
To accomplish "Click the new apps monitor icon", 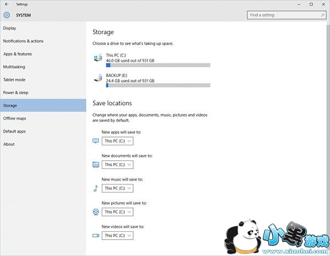I will click(x=96, y=141).
